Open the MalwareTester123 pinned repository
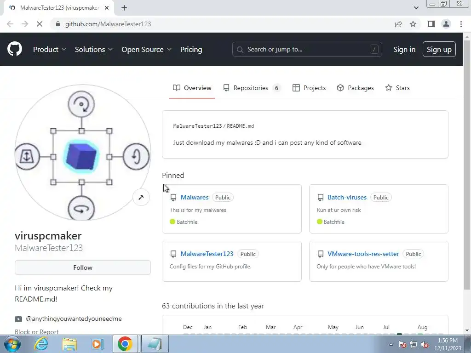 pos(207,254)
